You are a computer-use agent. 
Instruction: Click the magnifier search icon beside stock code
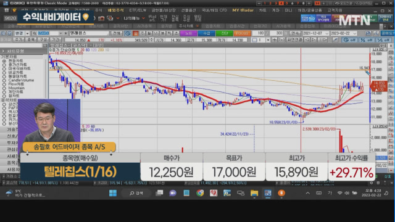[x=35, y=33]
